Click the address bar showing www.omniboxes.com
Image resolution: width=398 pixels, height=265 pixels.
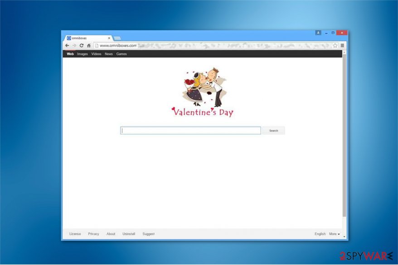[x=216, y=46]
